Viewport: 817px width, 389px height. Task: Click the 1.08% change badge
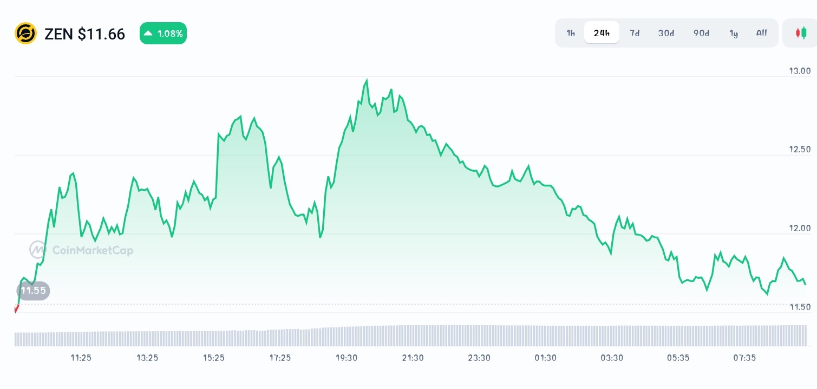[163, 33]
